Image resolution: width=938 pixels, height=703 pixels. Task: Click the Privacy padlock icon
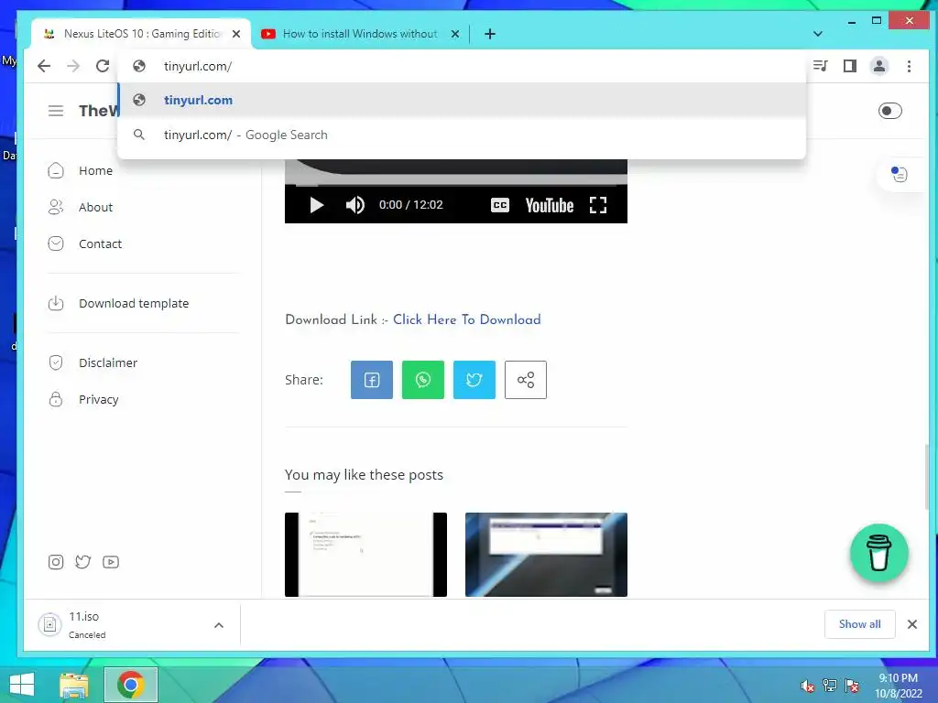click(x=56, y=399)
